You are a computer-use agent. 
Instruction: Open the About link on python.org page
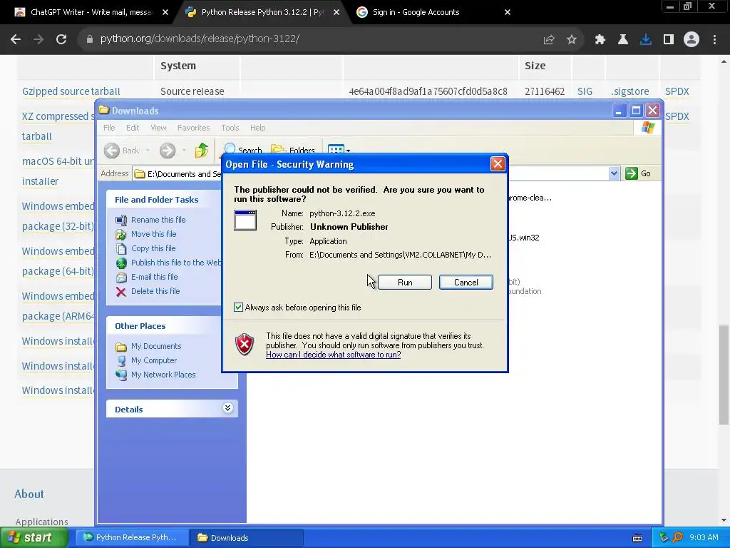pyautogui.click(x=29, y=494)
